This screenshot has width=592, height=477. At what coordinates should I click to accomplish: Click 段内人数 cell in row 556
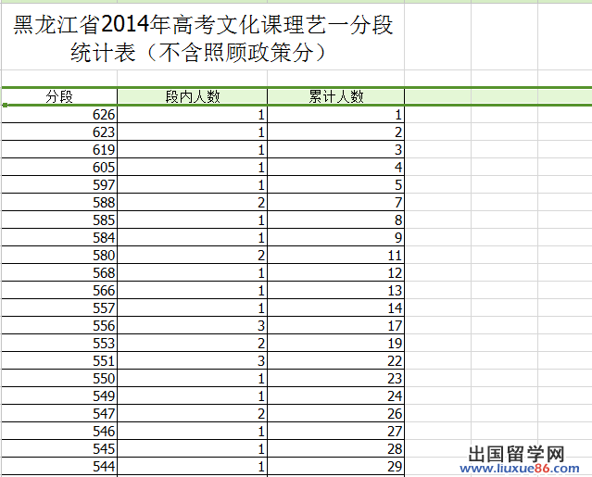pos(192,326)
